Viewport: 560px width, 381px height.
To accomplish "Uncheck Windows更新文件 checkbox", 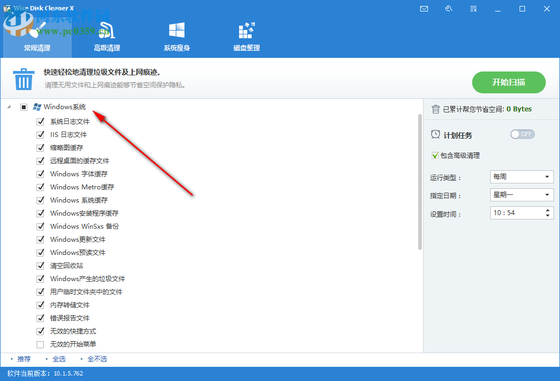I will [40, 240].
